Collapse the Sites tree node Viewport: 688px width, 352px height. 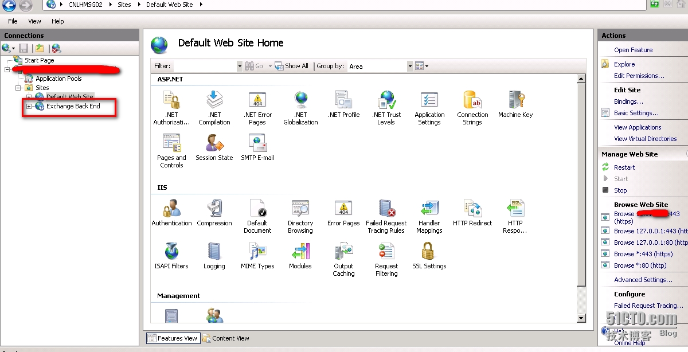coord(18,88)
